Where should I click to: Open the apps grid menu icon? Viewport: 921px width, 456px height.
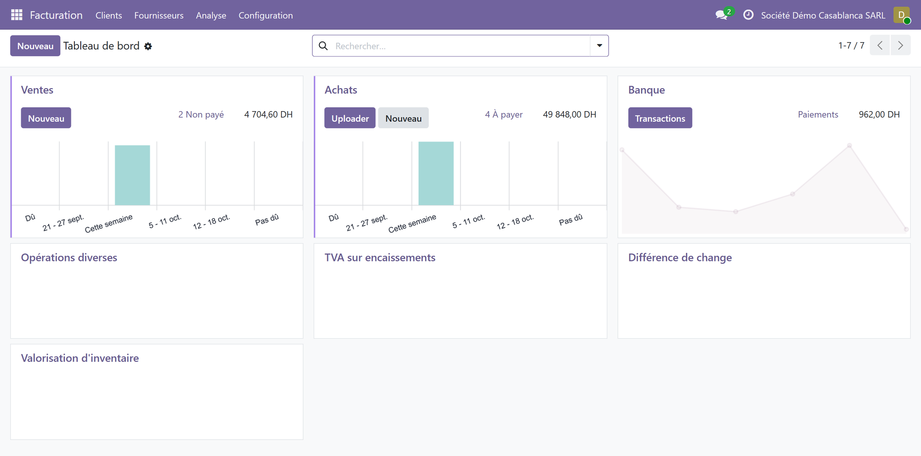17,15
